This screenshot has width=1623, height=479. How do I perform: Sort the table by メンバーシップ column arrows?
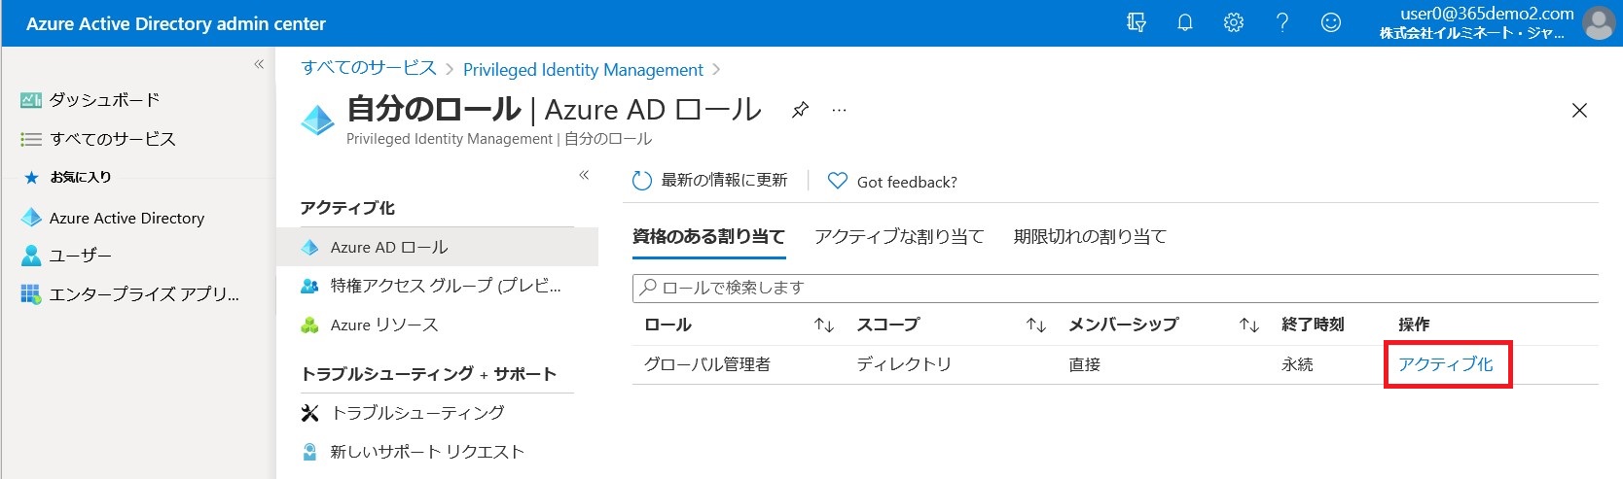point(1249,325)
